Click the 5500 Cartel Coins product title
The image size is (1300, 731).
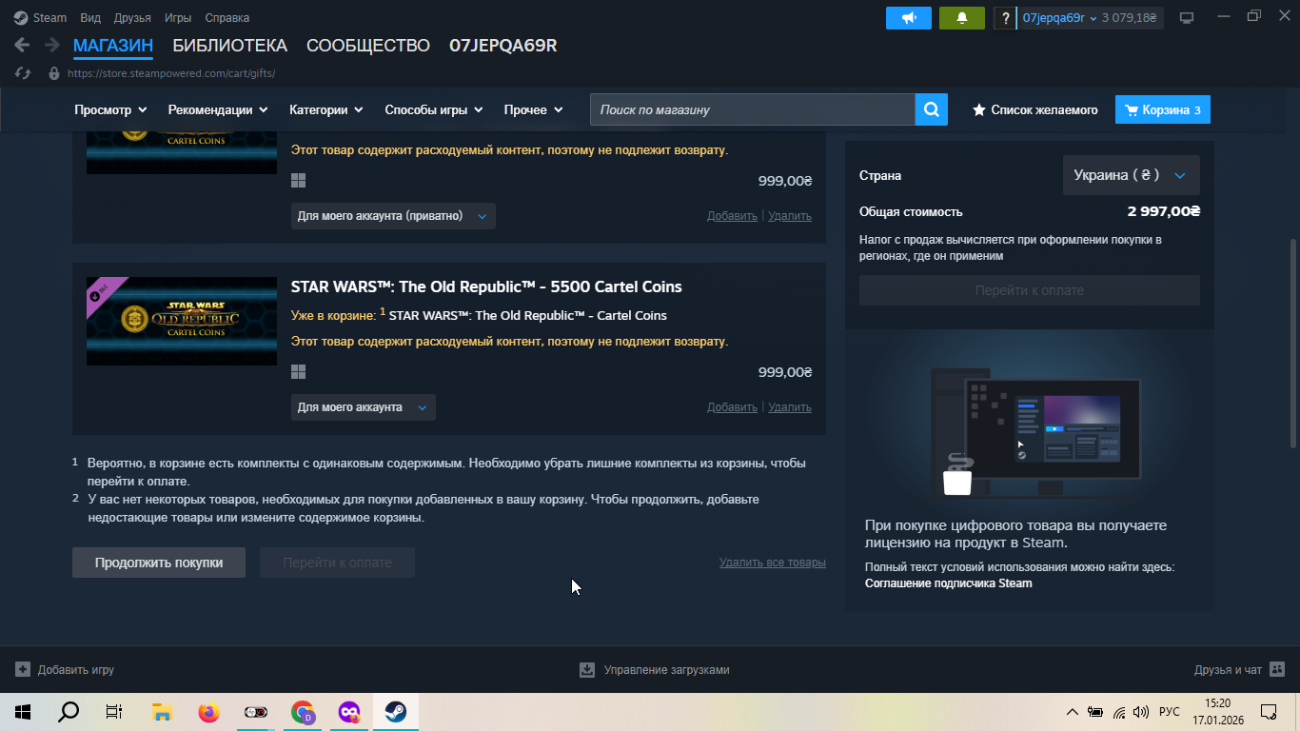click(x=486, y=286)
